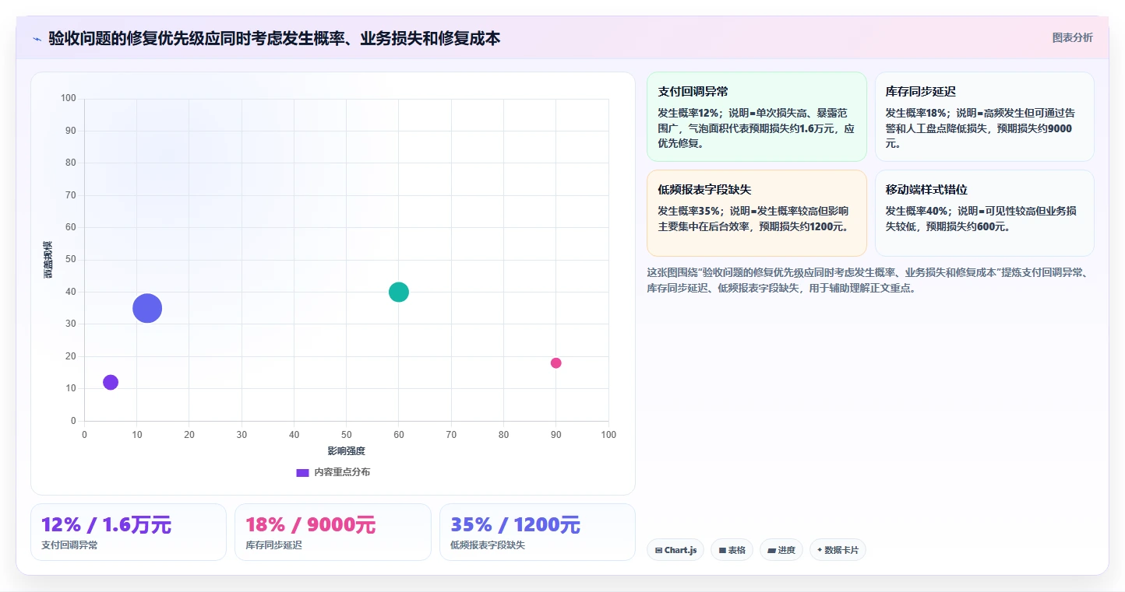Click the 35% / 1200元 stat value

click(515, 525)
